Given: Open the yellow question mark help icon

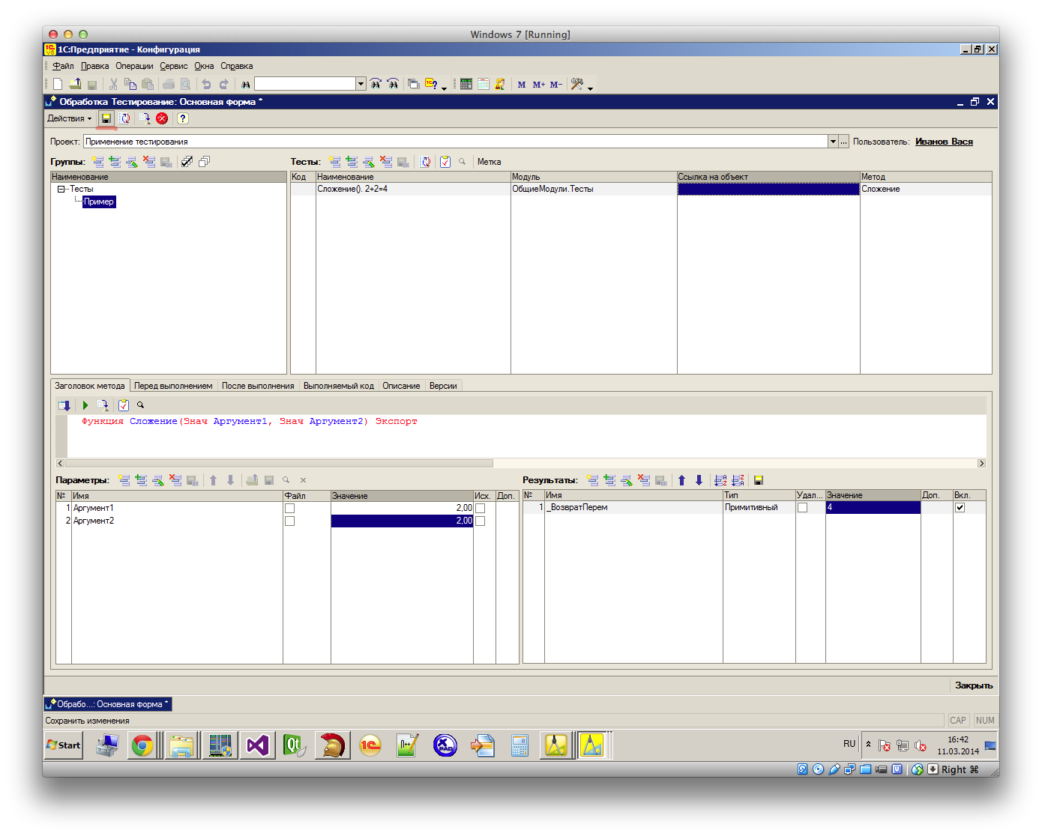Looking at the screenshot, I should pyautogui.click(x=182, y=118).
